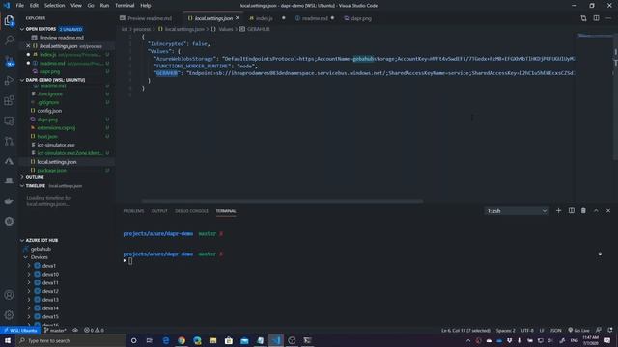Switch to dapr.png editor tab
Screen dimensions: 618x347
pyautogui.click(x=358, y=18)
